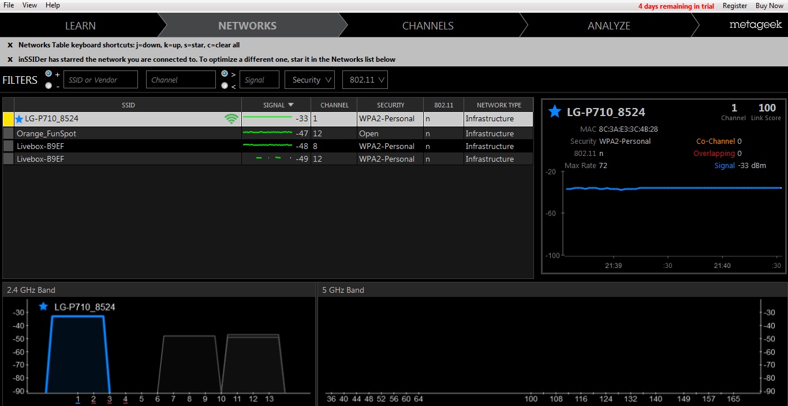The width and height of the screenshot is (788, 406).
Task: Open the Security filter dropdown
Action: 309,80
